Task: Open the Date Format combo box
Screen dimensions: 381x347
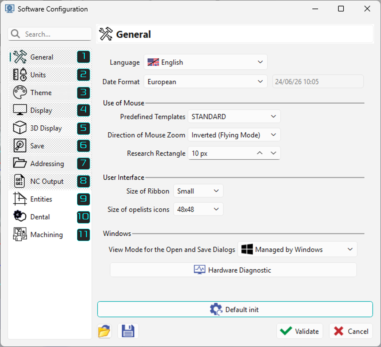Action: (206, 82)
